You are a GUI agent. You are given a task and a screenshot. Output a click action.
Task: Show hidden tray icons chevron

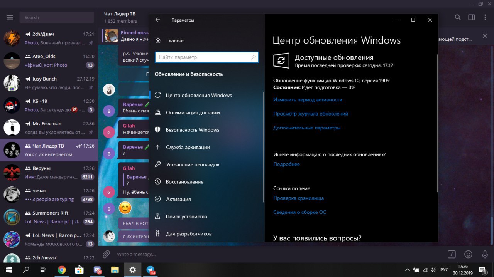click(408, 270)
